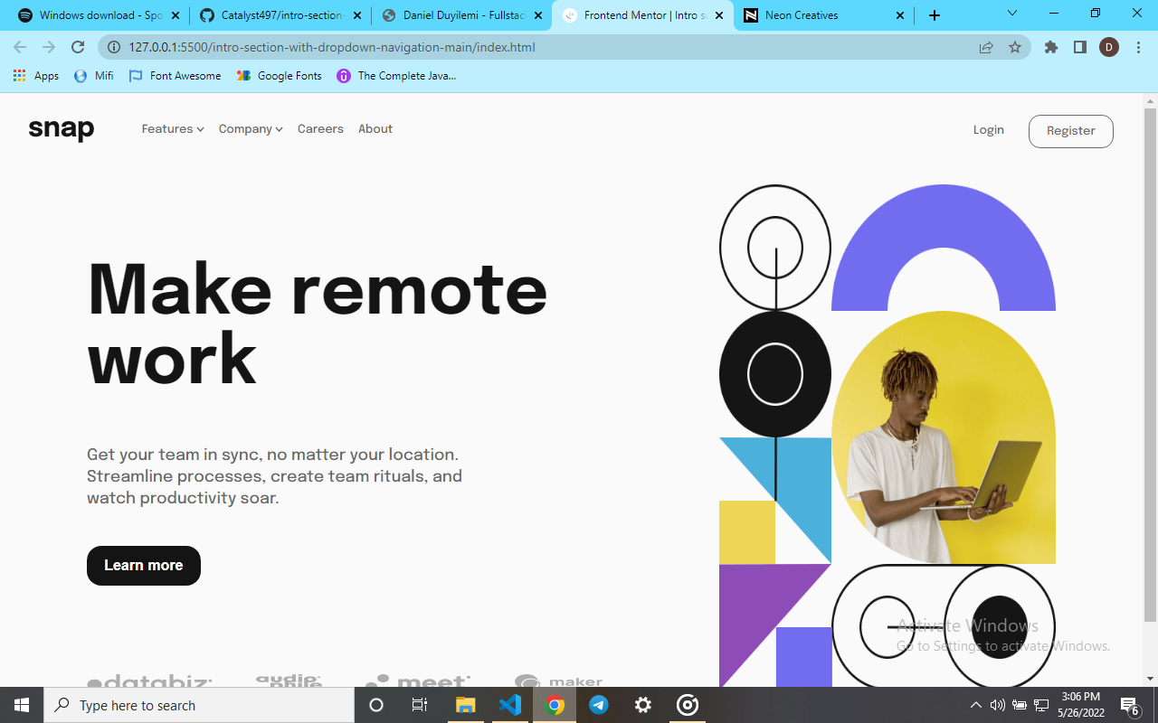Open the notification center icon

pyautogui.click(x=1130, y=705)
